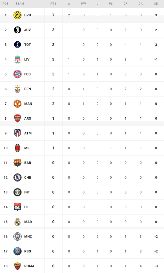Image resolution: width=164 pixels, height=273 pixels.
Task: Open the Tottenham TOT team crest
Action: pyautogui.click(x=17, y=44)
